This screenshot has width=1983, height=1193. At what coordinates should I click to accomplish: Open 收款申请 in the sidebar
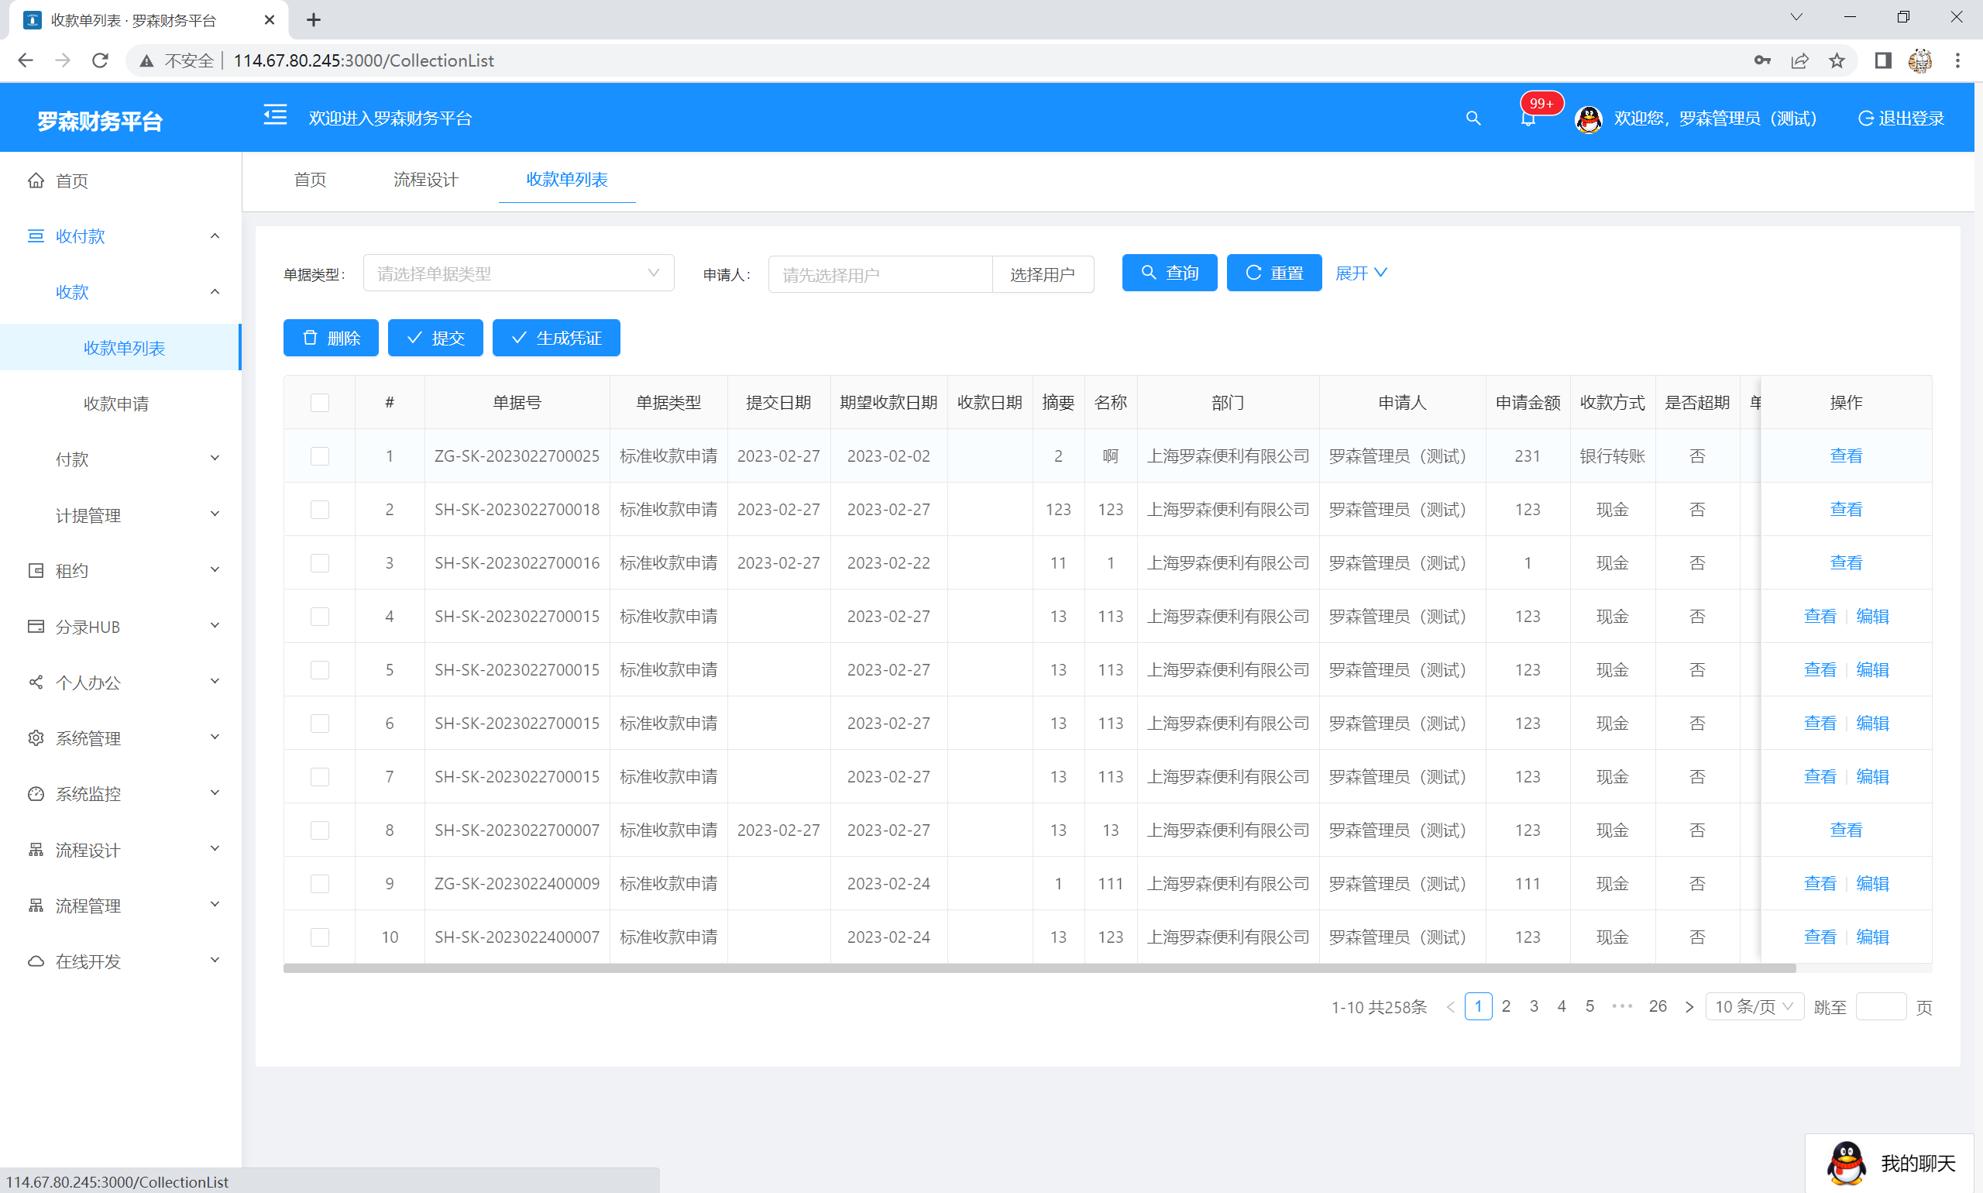[116, 404]
